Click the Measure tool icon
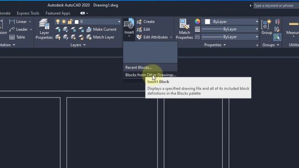 293,24
